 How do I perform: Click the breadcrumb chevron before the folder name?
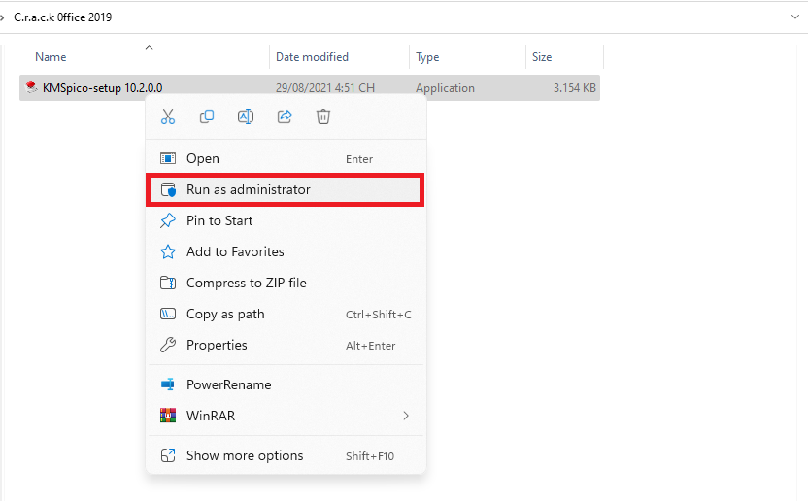tap(4, 17)
